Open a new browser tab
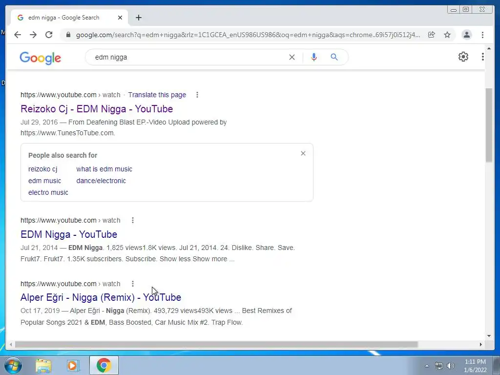This screenshot has height=375, width=500. click(138, 18)
